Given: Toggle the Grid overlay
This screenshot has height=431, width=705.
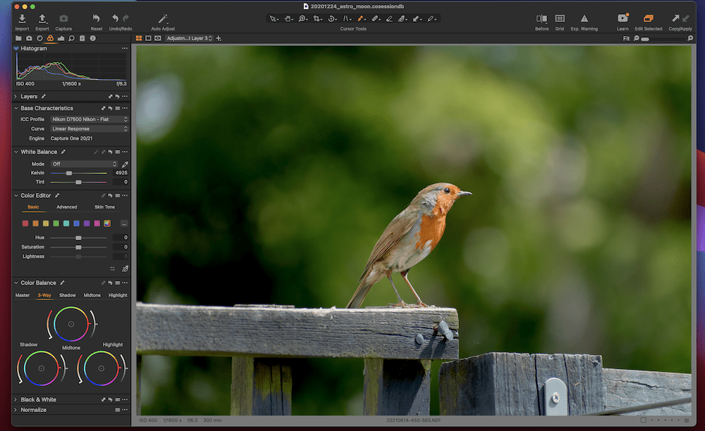Looking at the screenshot, I should [559, 18].
